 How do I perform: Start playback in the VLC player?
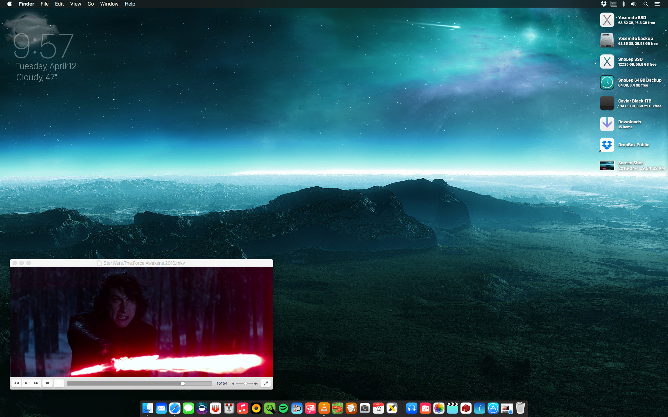(26, 383)
